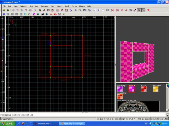Select the caulk texture swatch
The width and height of the screenshot is (169, 126).
tap(132, 89)
